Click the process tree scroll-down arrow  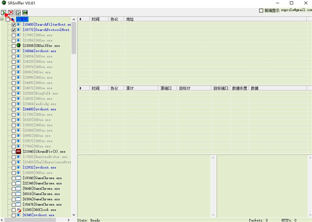tap(74, 215)
